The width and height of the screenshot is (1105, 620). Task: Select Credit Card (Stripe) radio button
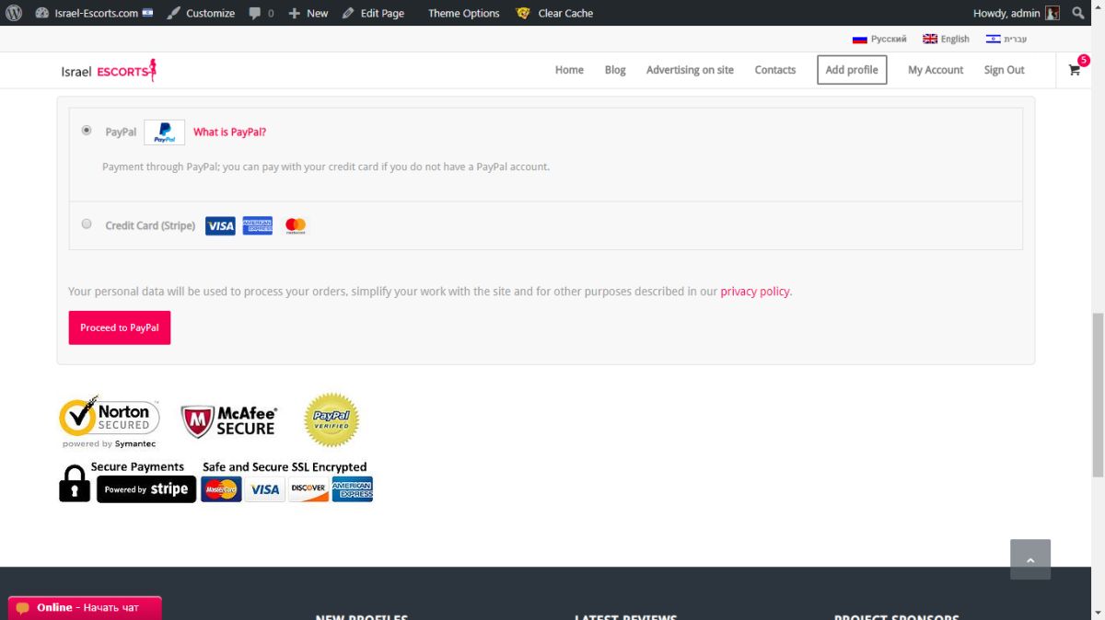(x=87, y=224)
